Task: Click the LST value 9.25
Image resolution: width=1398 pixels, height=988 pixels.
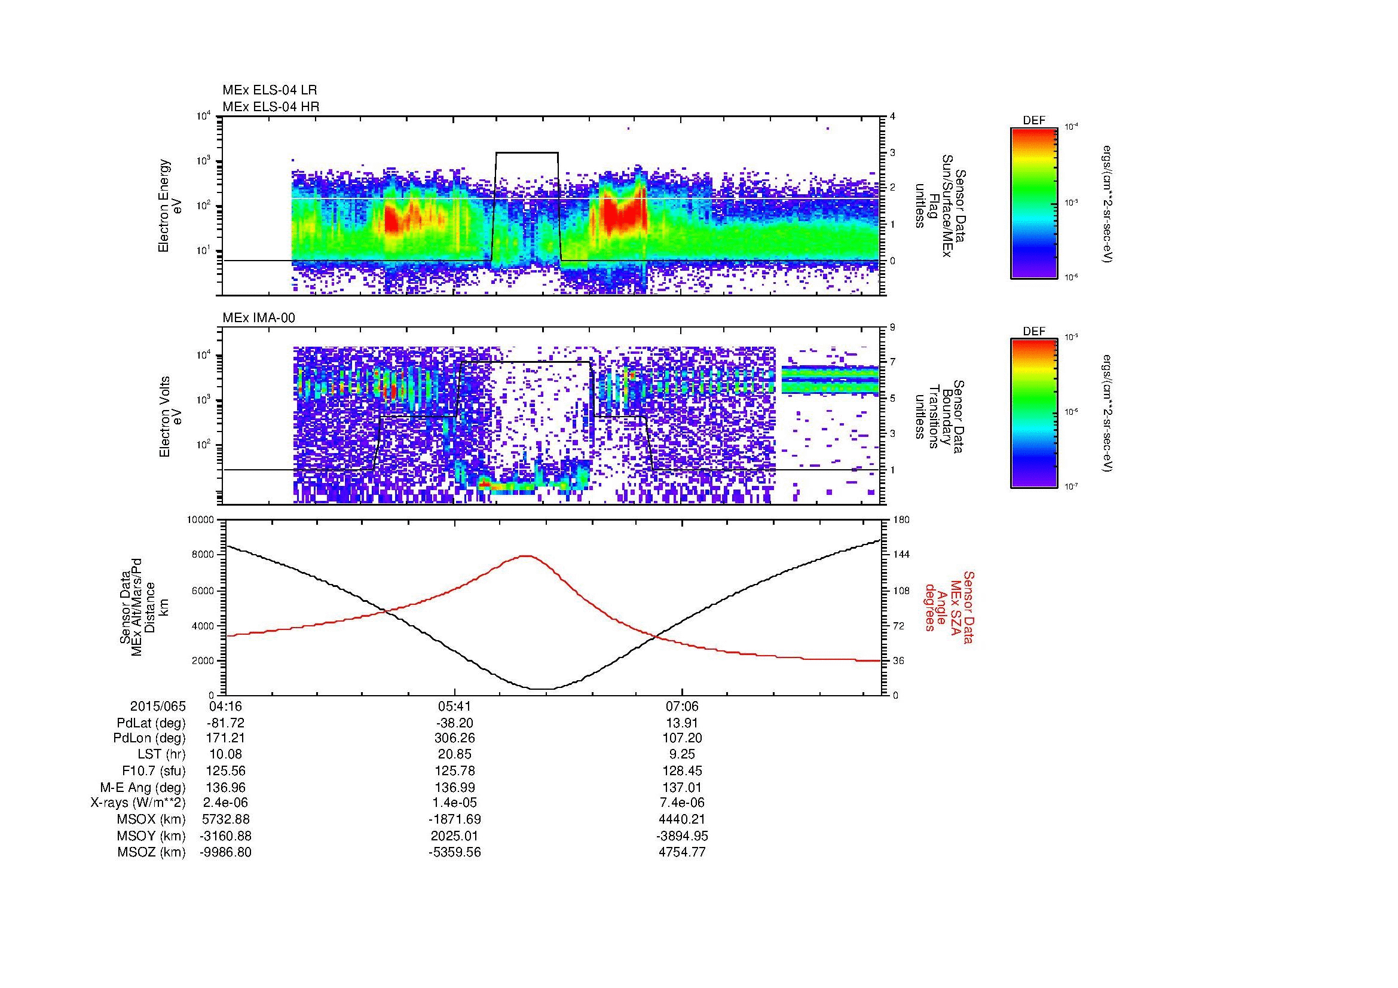Action: (x=682, y=754)
